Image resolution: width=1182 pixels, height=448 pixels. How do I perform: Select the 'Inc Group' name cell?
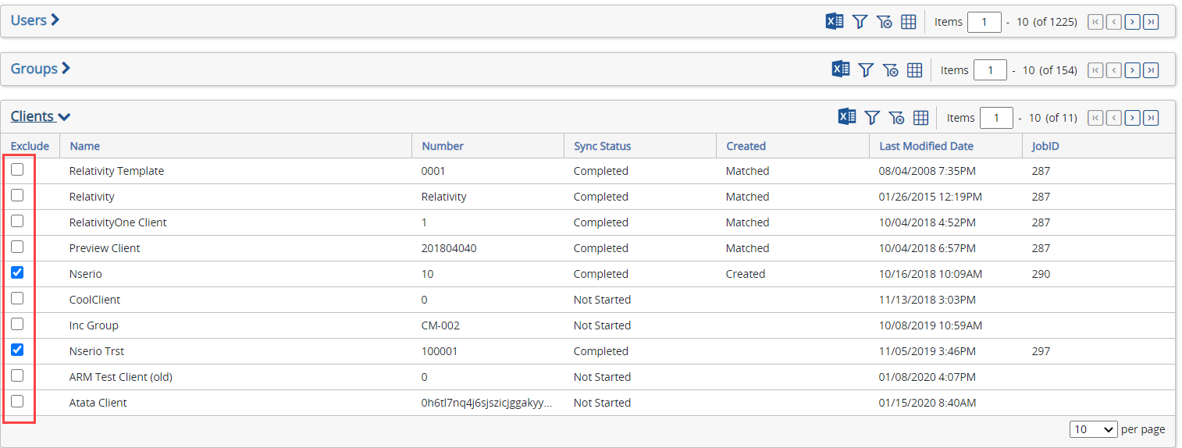(94, 325)
